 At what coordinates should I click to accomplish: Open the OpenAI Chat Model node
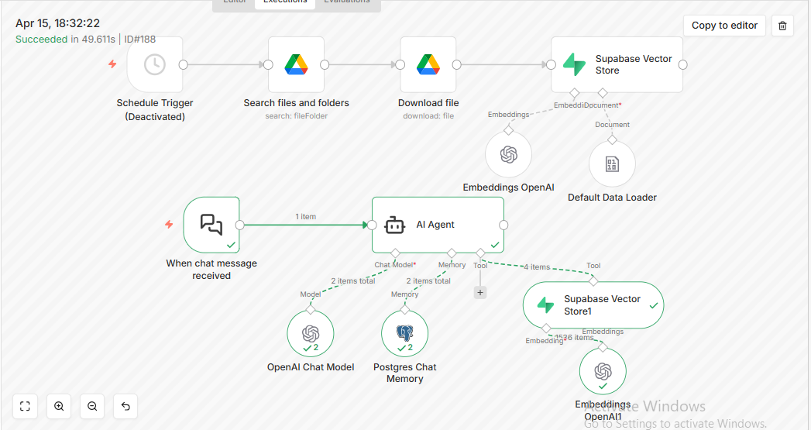pyautogui.click(x=311, y=334)
